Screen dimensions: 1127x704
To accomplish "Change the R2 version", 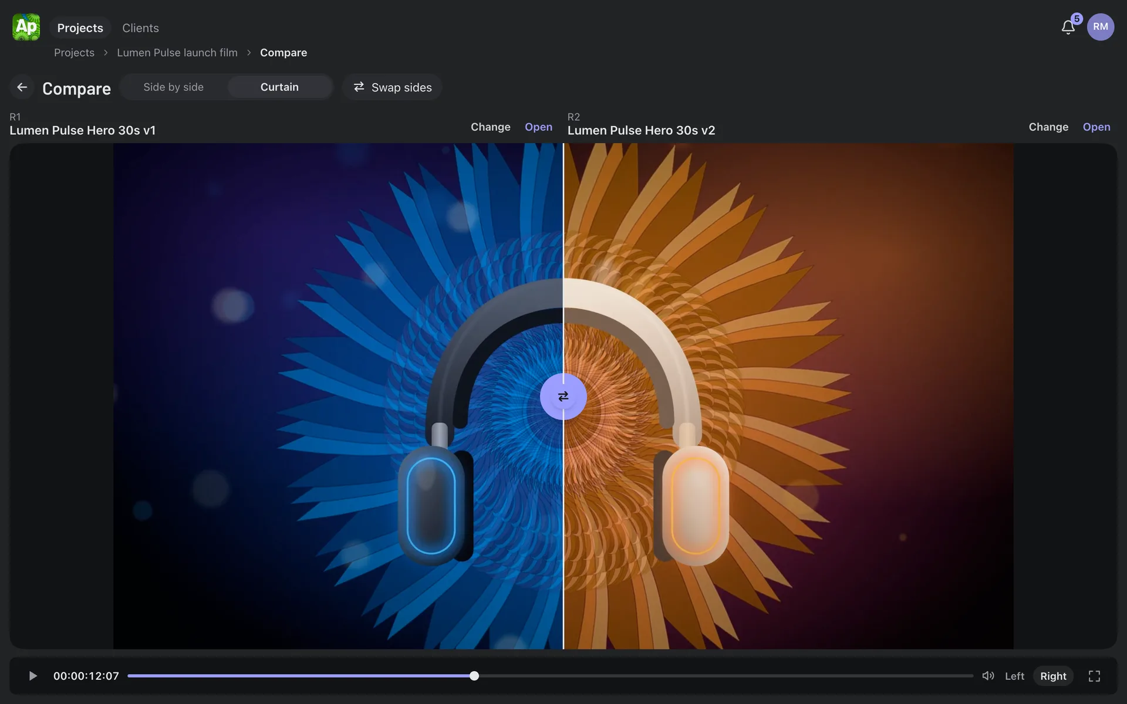I will 1048,127.
